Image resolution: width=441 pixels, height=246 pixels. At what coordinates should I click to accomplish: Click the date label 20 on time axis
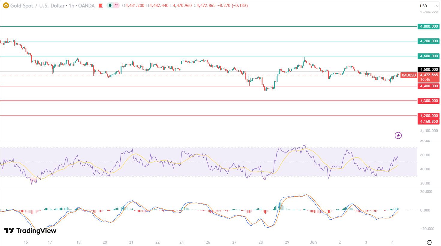click(x=105, y=242)
